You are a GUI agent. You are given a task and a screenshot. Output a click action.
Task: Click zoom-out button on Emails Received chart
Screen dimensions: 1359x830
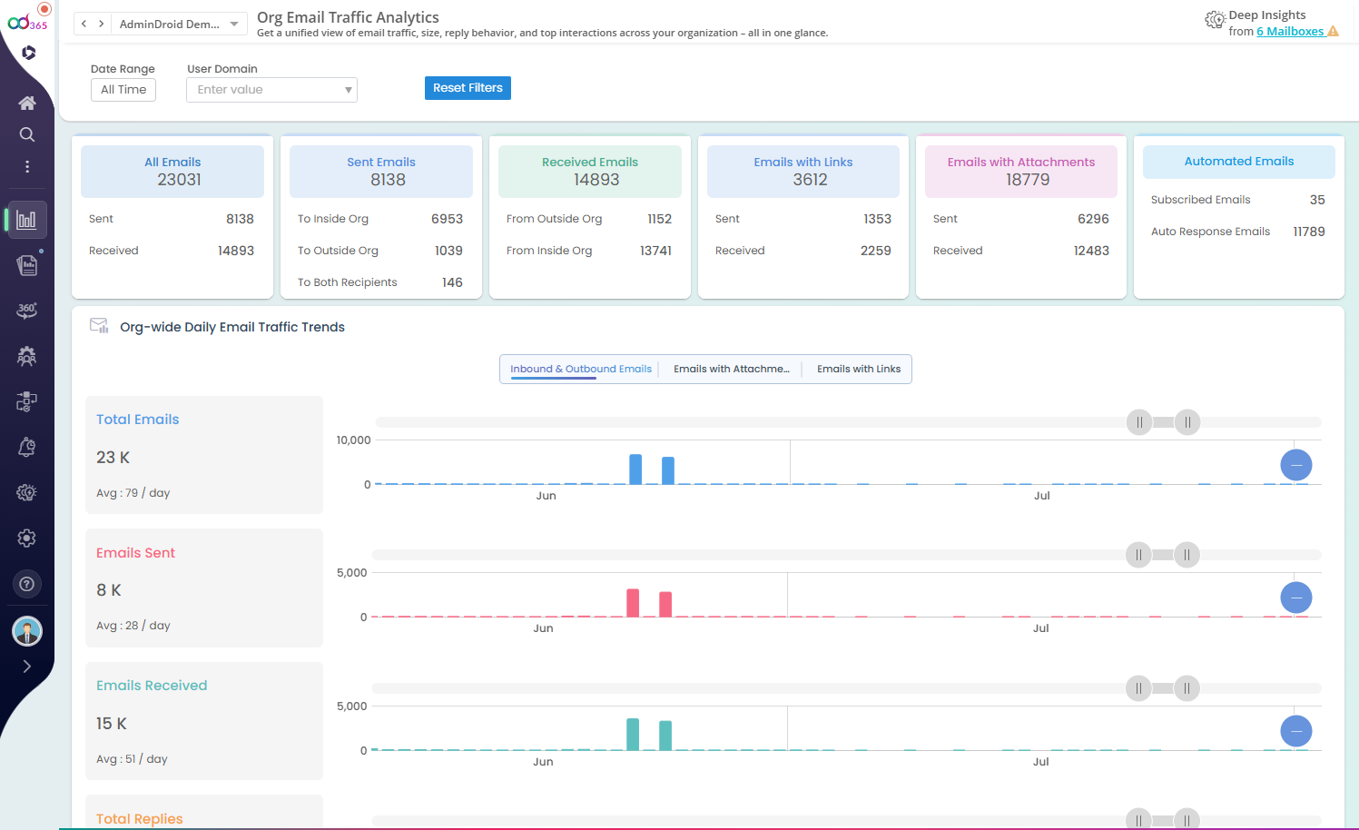[1295, 731]
